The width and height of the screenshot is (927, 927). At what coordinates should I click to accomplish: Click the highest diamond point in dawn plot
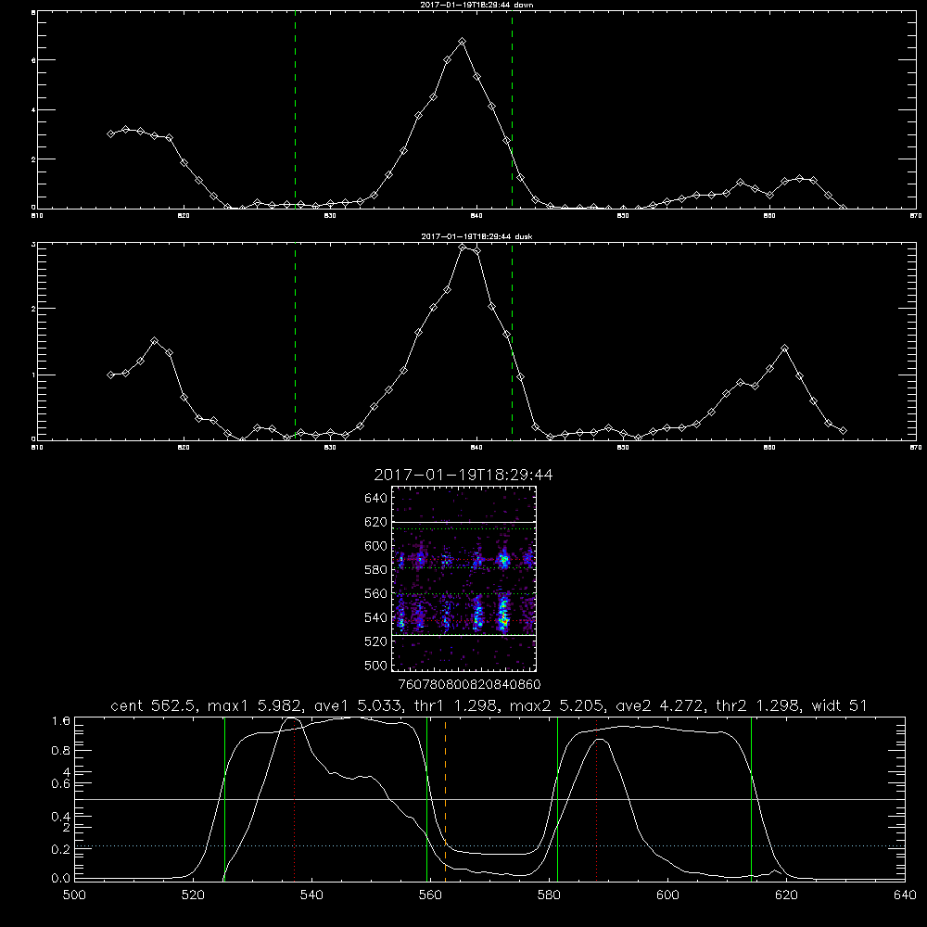(463, 42)
